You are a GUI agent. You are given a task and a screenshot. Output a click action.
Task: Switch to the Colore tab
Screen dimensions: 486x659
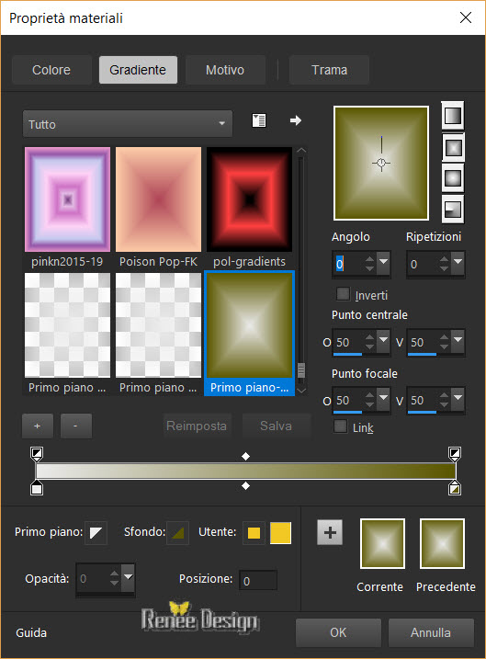coord(51,70)
